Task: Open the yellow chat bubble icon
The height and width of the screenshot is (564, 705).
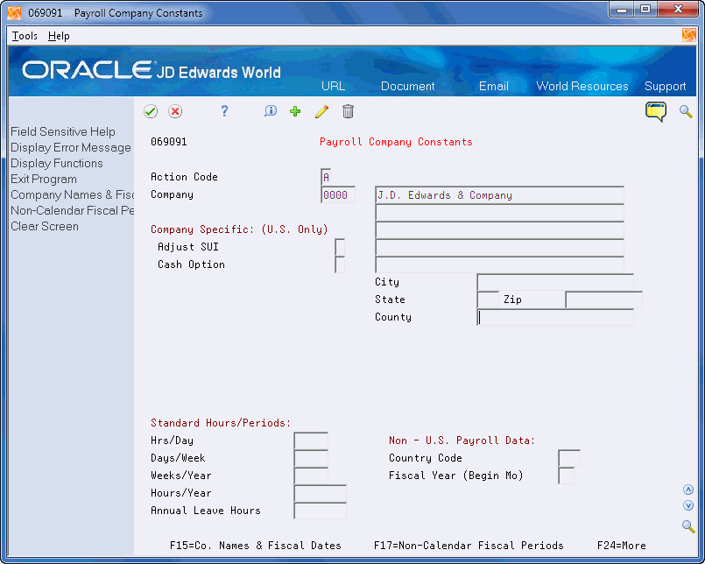Action: (656, 111)
